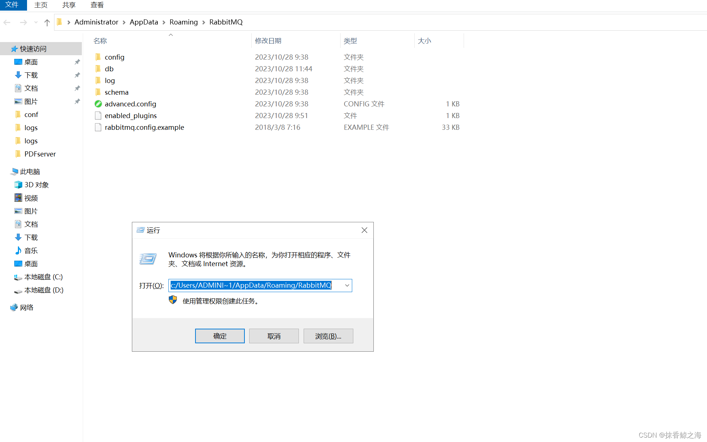Sort by 名称 column header
707x442 pixels.
(x=100, y=41)
